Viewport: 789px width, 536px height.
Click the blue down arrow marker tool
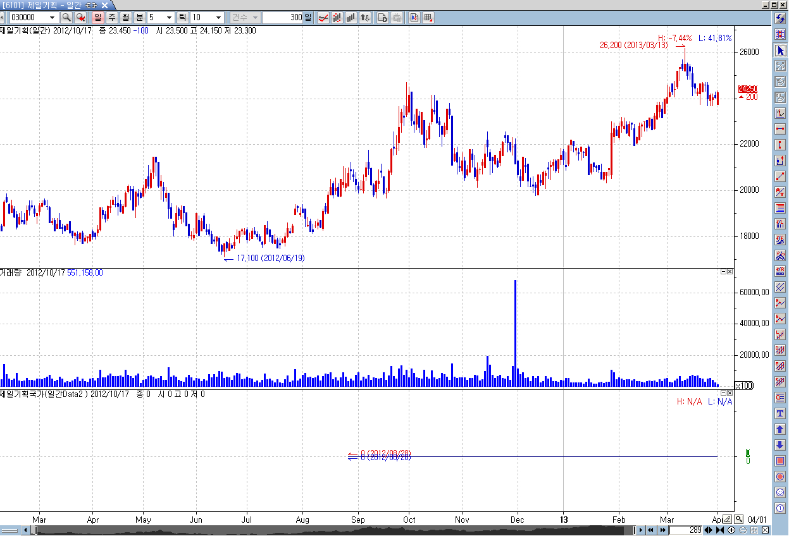pos(780,445)
